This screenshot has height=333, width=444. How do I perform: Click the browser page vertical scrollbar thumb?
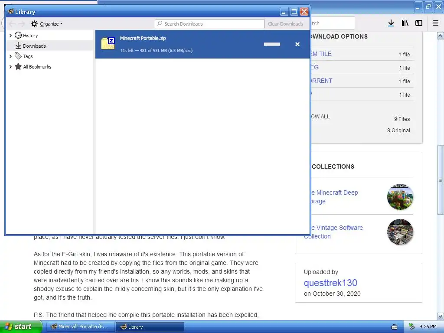tap(440, 180)
